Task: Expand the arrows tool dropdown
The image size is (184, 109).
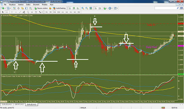Action: click(x=42, y=12)
